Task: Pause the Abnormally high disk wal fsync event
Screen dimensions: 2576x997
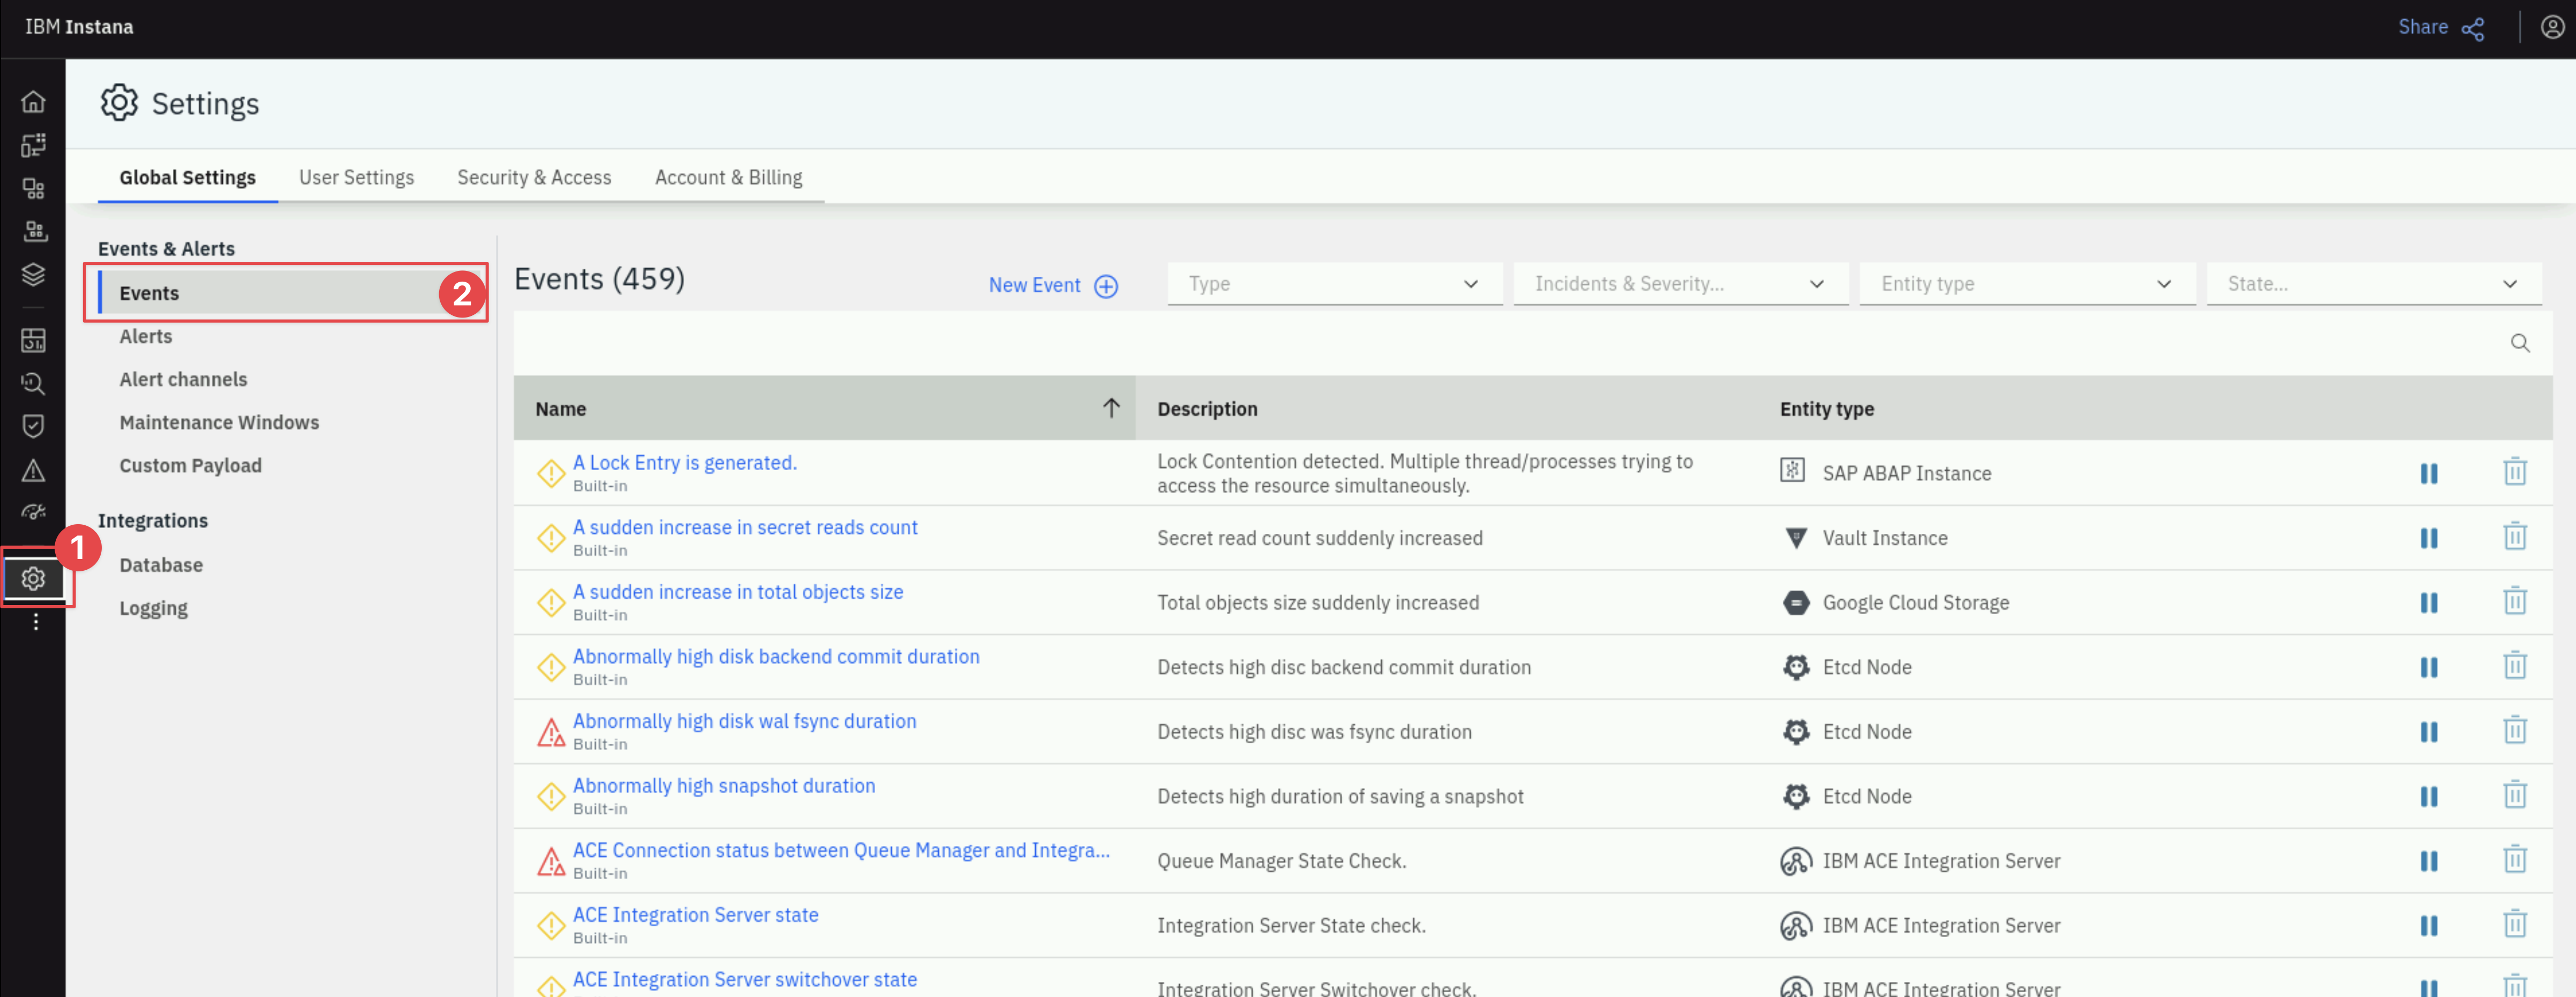Action: [2428, 732]
